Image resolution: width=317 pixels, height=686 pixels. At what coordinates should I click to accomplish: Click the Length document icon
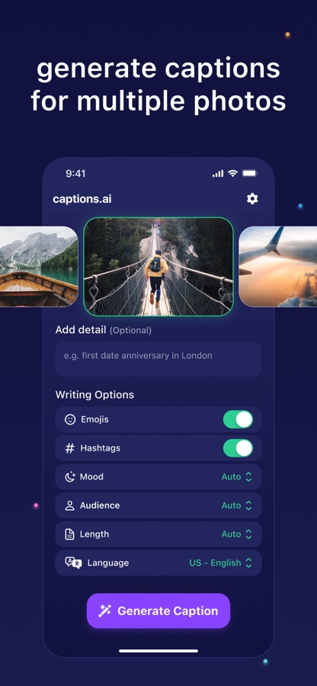click(69, 534)
